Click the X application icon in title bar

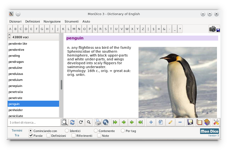coord(11,14)
